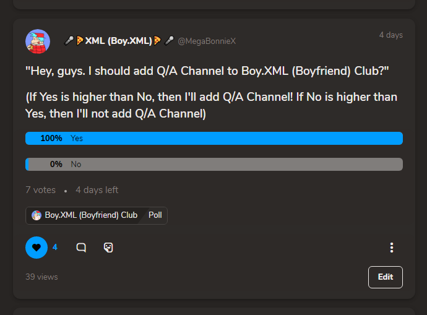Open the Poll channel label
The image size is (427, 315).
coord(155,215)
